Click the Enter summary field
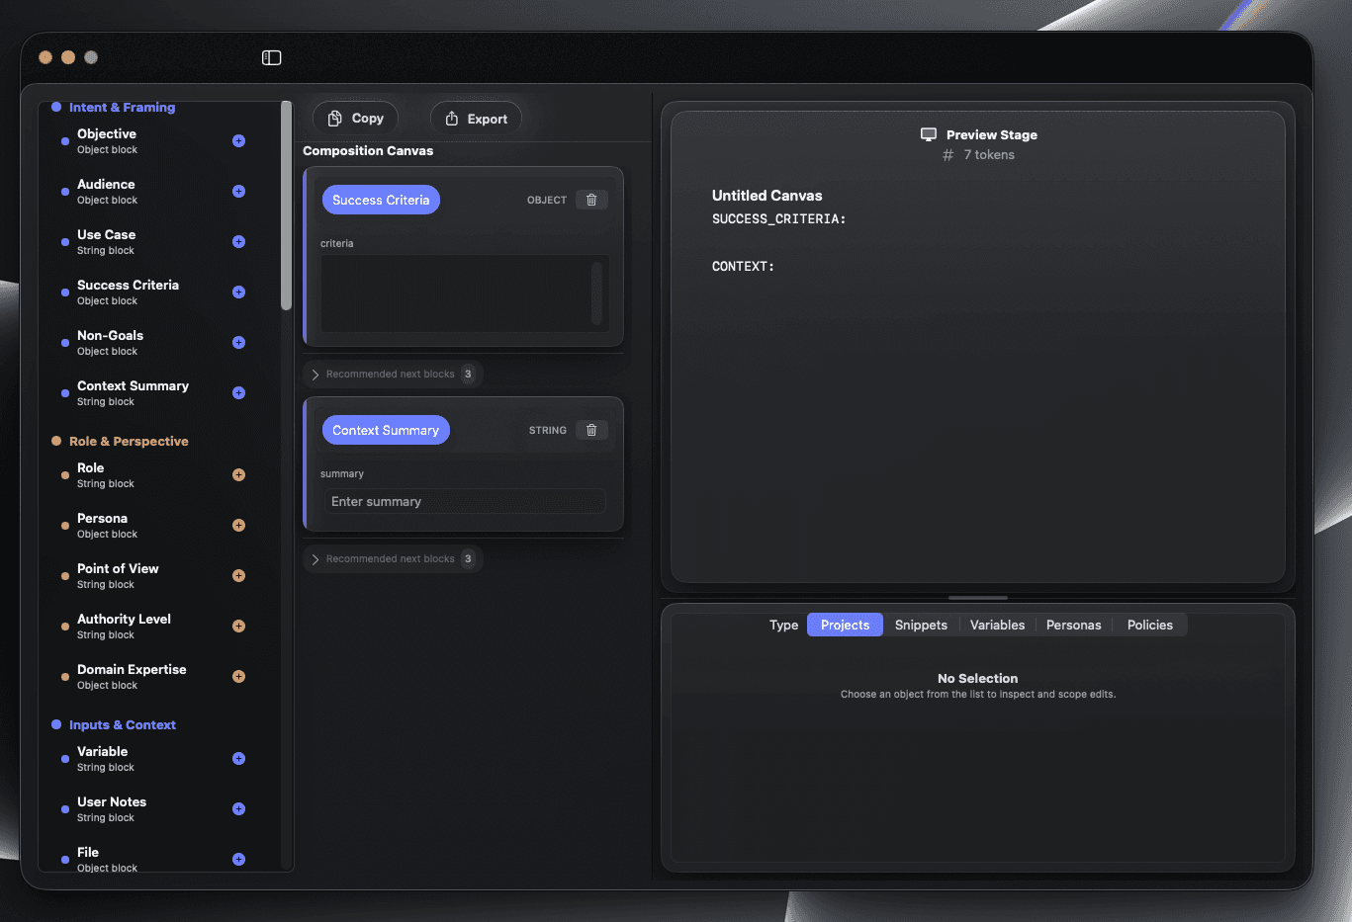 click(464, 502)
